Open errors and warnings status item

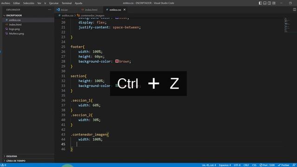click(x=4, y=165)
